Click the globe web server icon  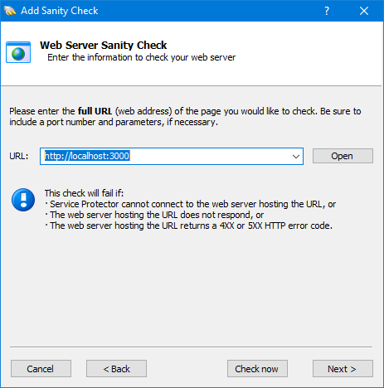18,52
